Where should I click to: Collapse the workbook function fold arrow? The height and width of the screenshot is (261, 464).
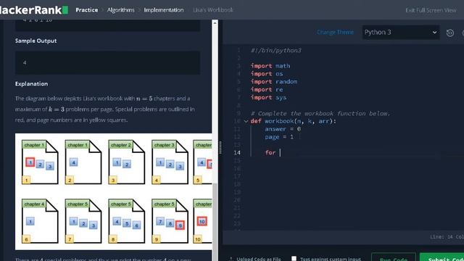(x=246, y=121)
